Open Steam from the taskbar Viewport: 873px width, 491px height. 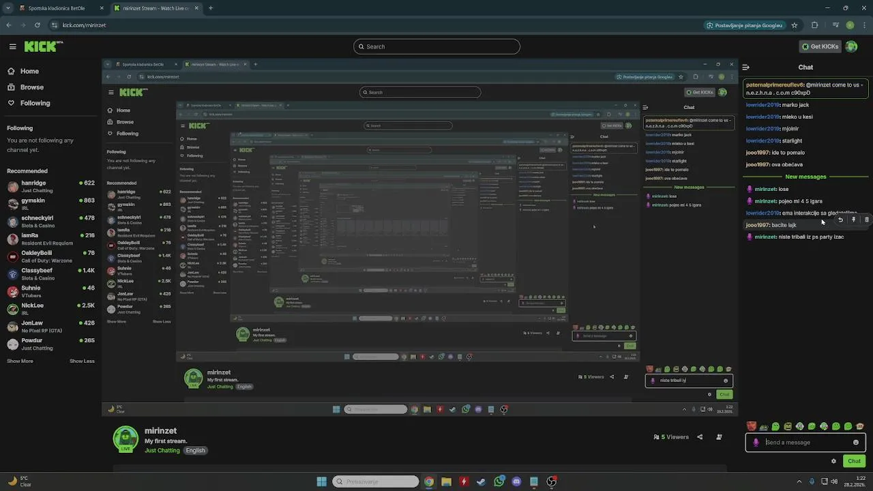(x=481, y=481)
